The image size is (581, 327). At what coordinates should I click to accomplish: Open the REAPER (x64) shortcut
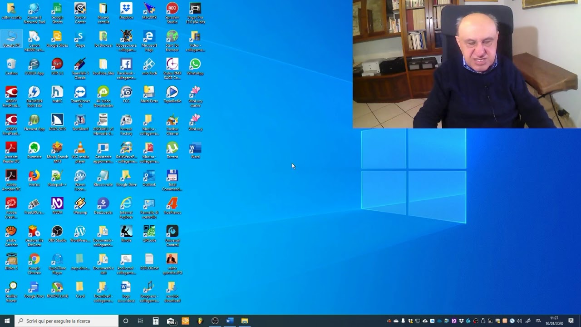[x=57, y=289]
